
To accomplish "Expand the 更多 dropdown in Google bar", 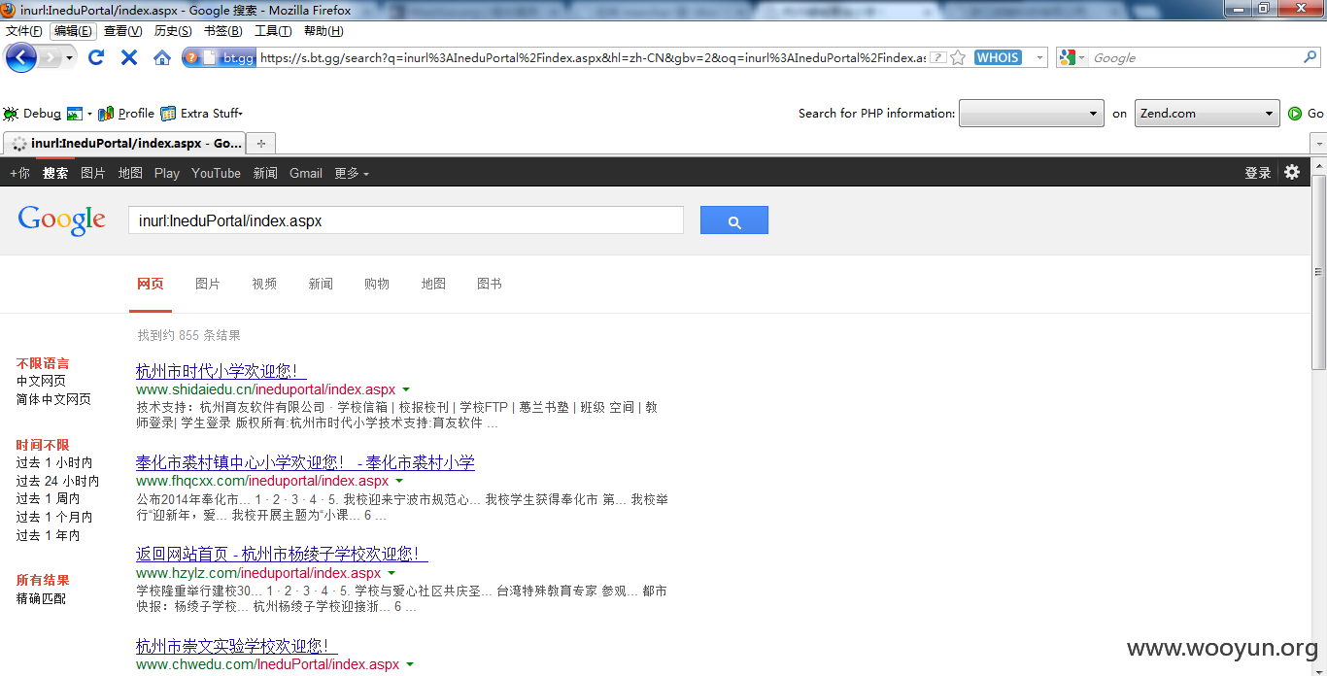I will (x=352, y=173).
